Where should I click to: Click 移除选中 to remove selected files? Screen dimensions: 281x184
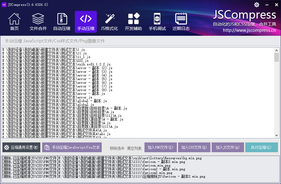[x=117, y=148]
